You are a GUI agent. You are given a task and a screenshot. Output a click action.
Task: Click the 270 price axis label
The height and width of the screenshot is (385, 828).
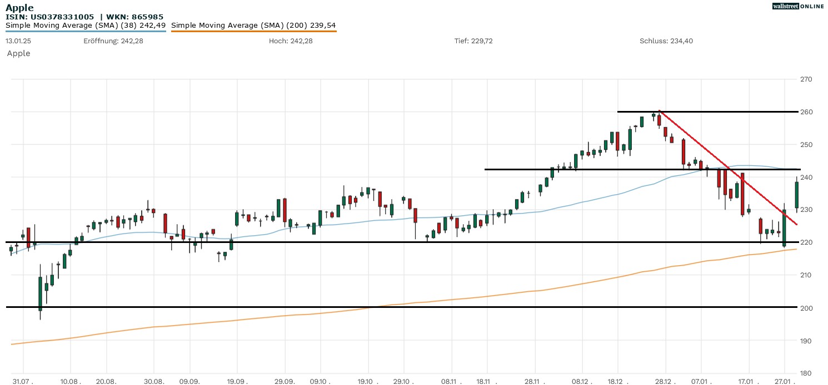click(806, 79)
